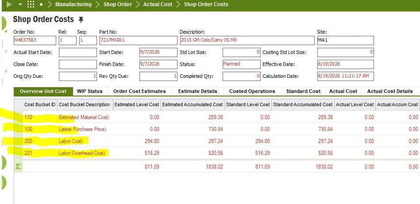Image resolution: width=420 pixels, height=204 pixels.
Task: Open the dropdown arrow beside the play icon
Action: pyautogui.click(x=20, y=4)
